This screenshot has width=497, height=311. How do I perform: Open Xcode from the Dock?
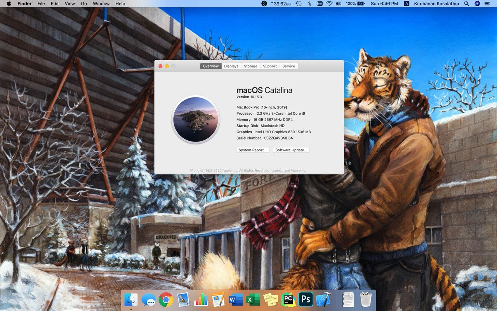(x=323, y=300)
